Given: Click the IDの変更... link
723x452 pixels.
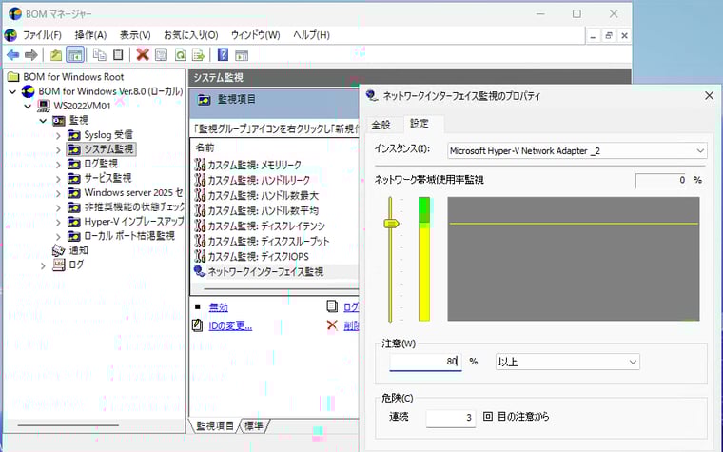Looking at the screenshot, I should [x=230, y=326].
